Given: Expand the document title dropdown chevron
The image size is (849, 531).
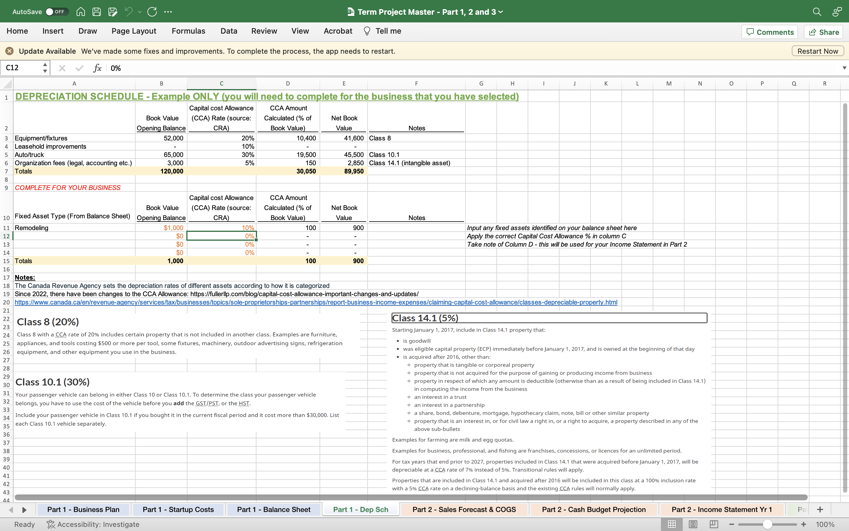Looking at the screenshot, I should pos(501,12).
